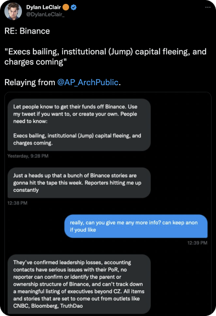This screenshot has width=216, height=316.
Task: Open the embedded DM screenshot image
Action: tap(108, 203)
